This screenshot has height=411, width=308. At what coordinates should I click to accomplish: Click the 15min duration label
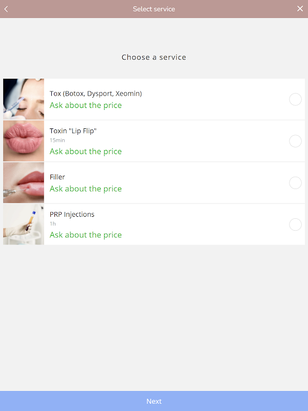(x=57, y=140)
